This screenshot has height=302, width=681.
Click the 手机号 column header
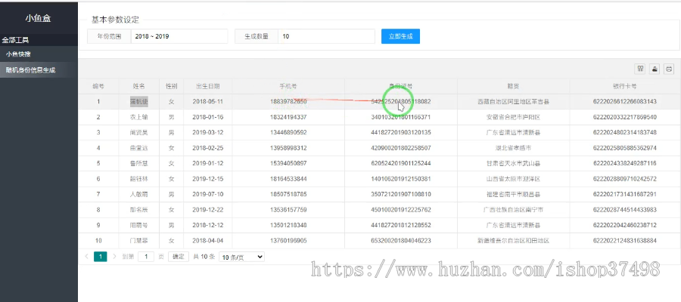[x=288, y=86]
